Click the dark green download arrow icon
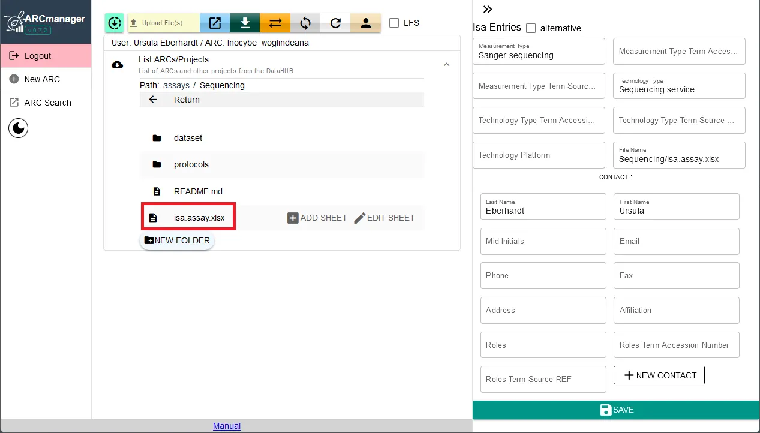Viewport: 760px width, 433px height. coord(245,23)
